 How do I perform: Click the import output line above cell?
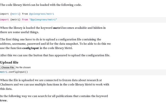[x=27, y=14]
